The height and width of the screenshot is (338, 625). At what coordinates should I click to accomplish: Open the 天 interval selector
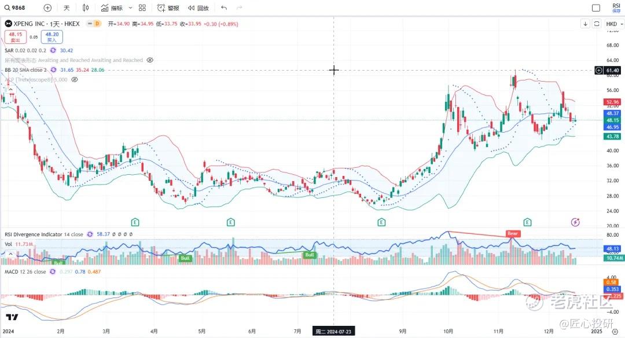(67, 8)
